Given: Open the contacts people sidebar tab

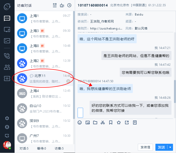Looking at the screenshot, I should (x=7, y=67).
